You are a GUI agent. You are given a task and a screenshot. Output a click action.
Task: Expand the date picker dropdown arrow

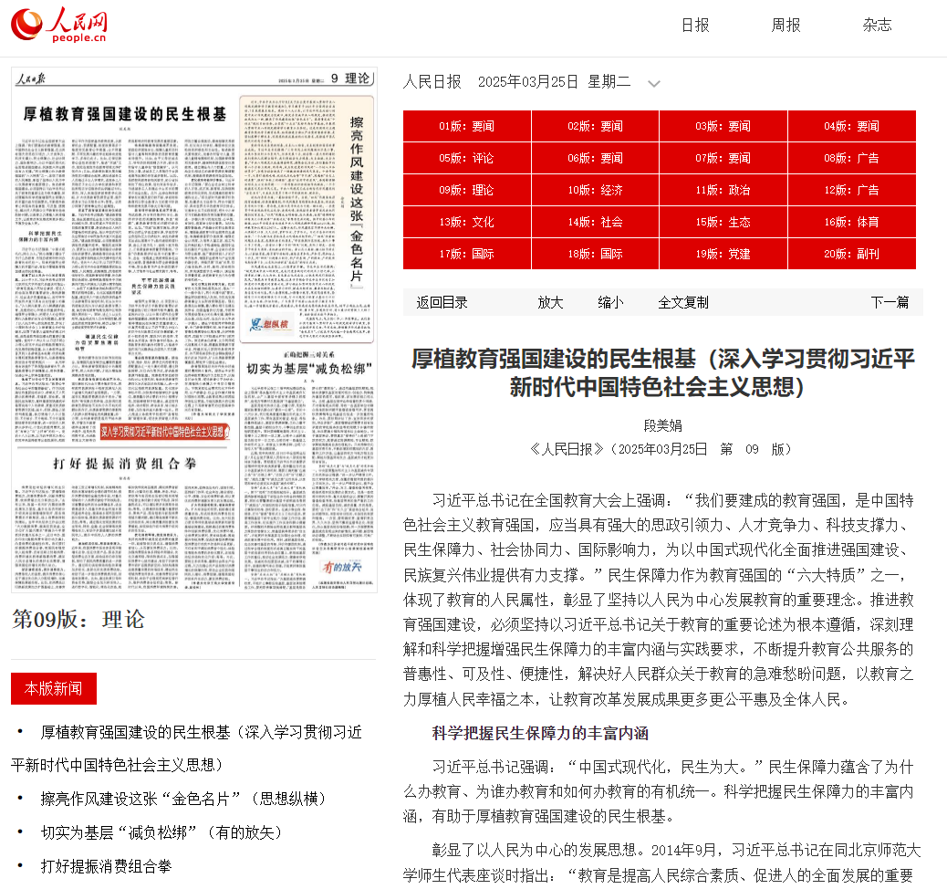[654, 83]
